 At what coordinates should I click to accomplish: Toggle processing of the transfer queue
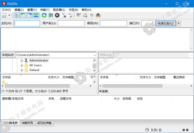point(51,15)
